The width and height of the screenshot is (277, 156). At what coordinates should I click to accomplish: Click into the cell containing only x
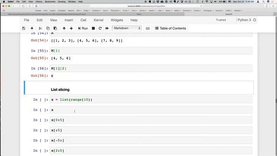(x=151, y=110)
